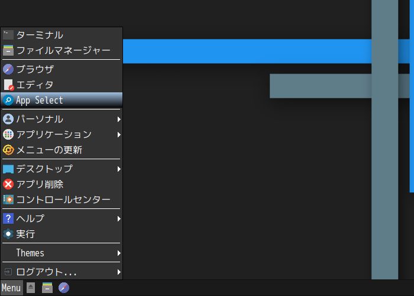Screen dimensions: 414x296
Task: Click the Menu button on taskbar
Action: (x=11, y=288)
